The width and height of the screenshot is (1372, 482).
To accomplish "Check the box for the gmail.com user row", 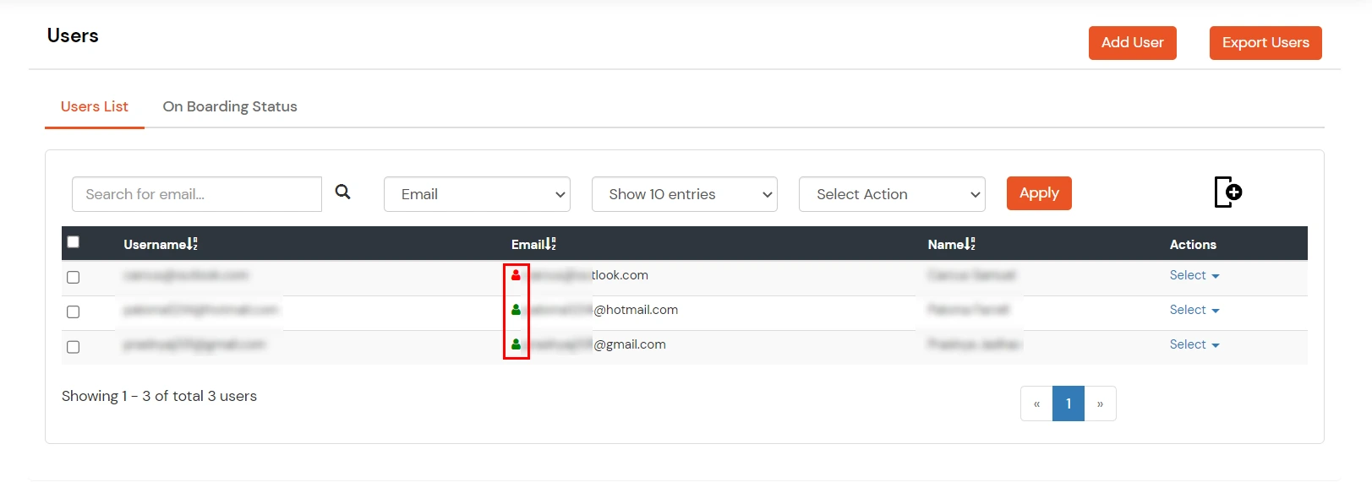I will point(74,347).
